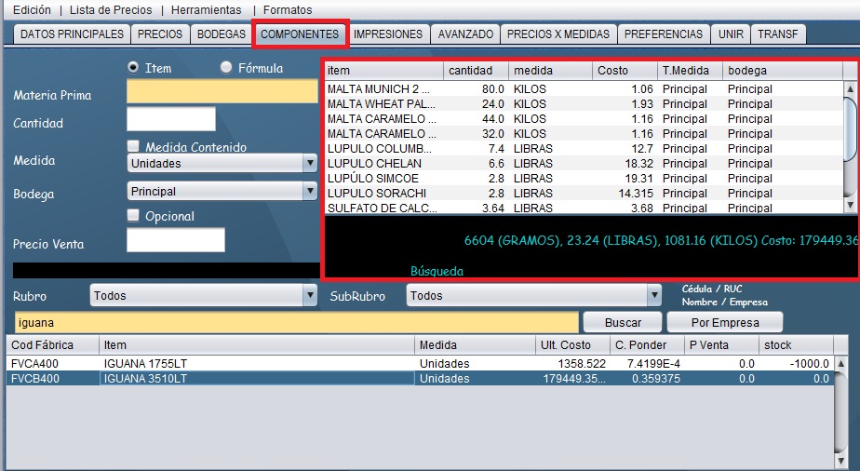Open the Rubro dropdown

[204, 296]
